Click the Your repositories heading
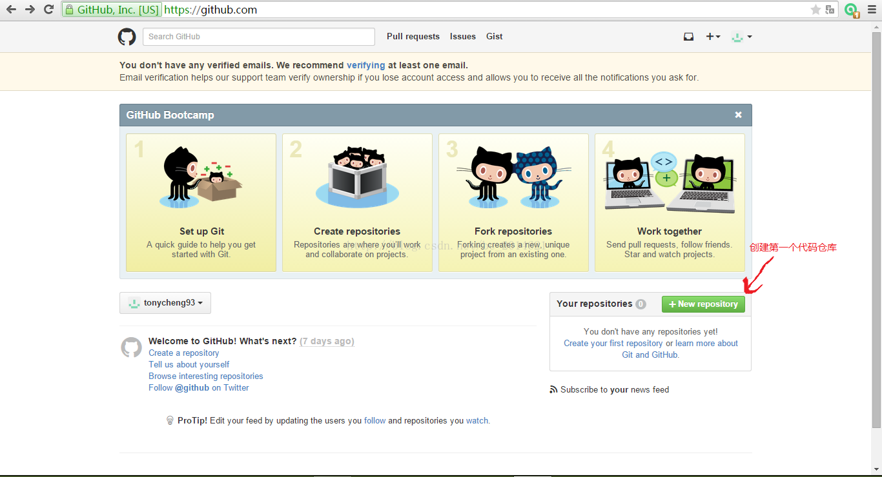Viewport: 882px width, 477px height. pyautogui.click(x=595, y=304)
